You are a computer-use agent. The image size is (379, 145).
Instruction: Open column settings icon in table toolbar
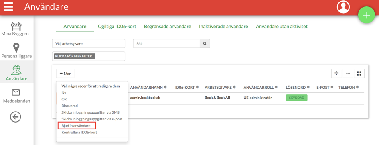click(x=336, y=74)
